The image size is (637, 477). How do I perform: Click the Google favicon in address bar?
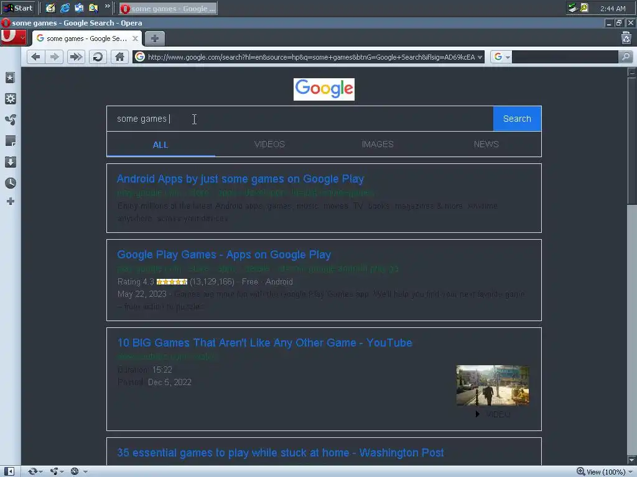coord(140,57)
